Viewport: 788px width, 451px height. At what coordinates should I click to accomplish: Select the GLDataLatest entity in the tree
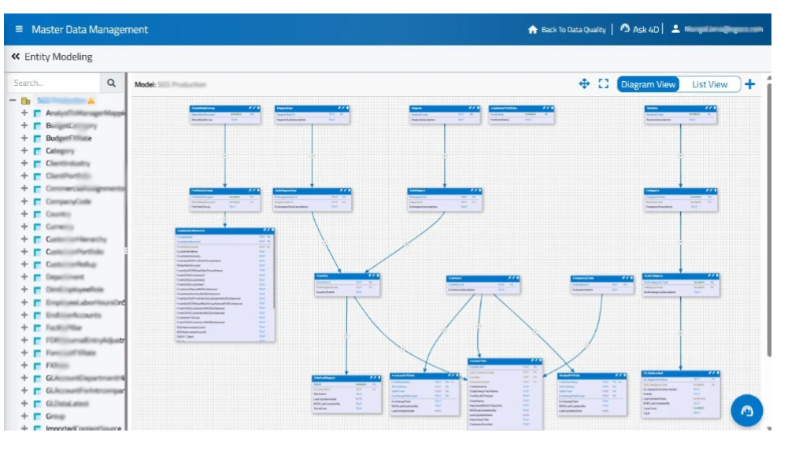[x=68, y=403]
